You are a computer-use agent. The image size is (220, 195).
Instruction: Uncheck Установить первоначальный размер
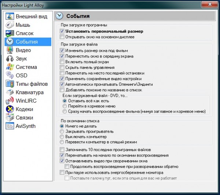(62, 31)
